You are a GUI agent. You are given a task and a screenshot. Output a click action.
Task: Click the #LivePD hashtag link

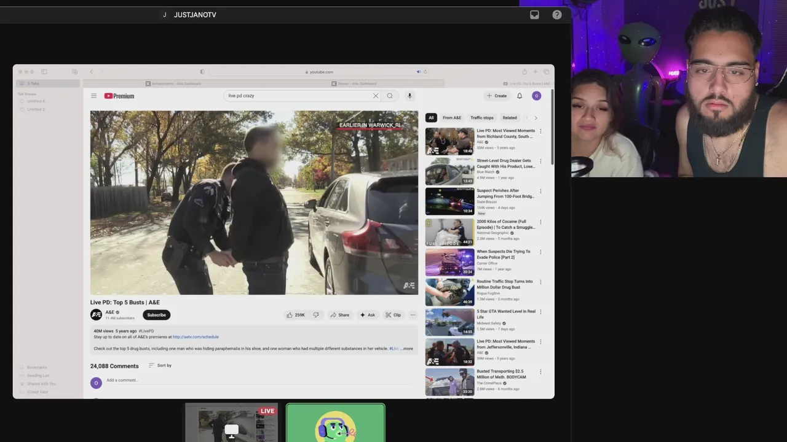click(146, 331)
